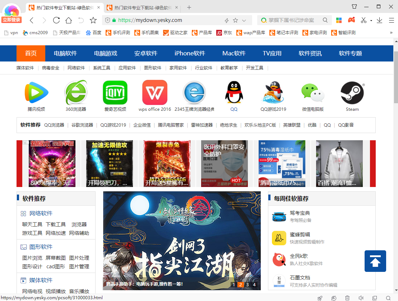Click the 图片处理 category link
Image resolution: width=398 pixels, height=301 pixels.
tap(79, 258)
